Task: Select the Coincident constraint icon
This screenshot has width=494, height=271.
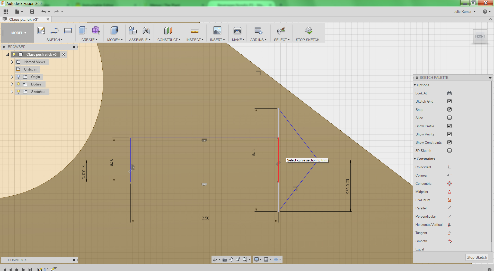Action: pos(449,167)
